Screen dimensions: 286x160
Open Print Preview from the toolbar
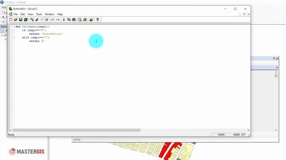click(80, 20)
